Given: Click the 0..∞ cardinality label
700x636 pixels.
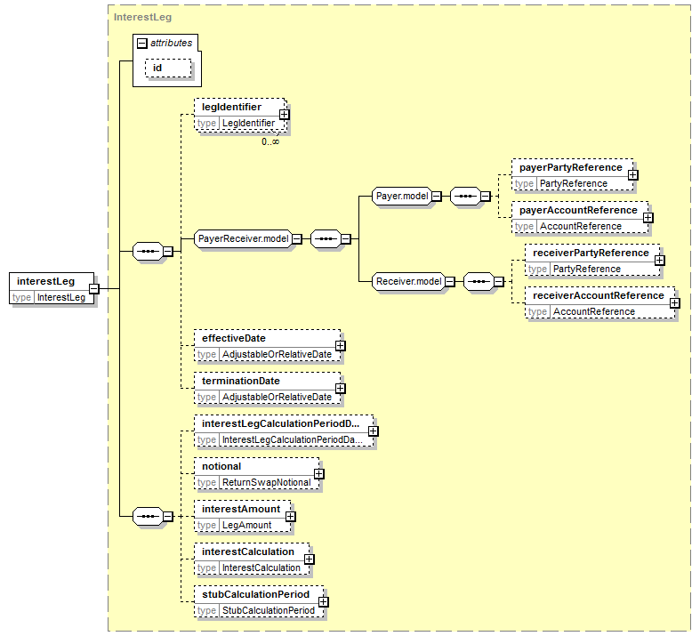Looking at the screenshot, I should [x=270, y=142].
